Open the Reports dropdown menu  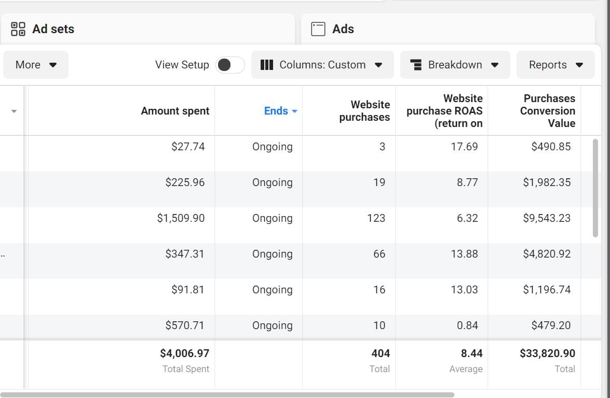[555, 65]
